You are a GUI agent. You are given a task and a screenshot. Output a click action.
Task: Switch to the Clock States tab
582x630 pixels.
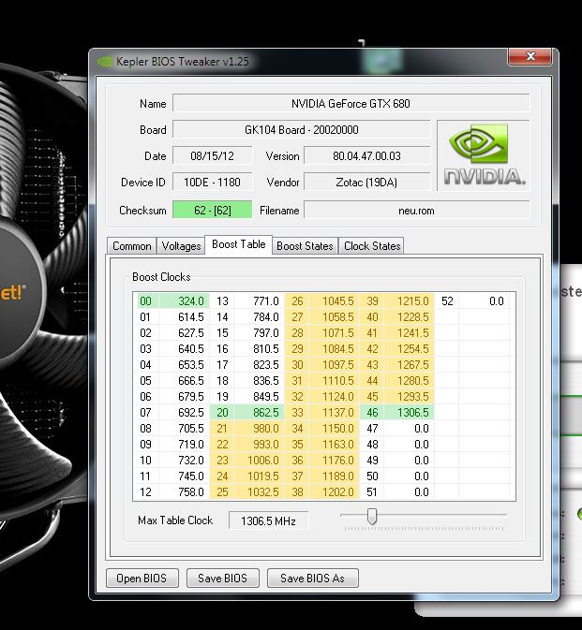372,245
